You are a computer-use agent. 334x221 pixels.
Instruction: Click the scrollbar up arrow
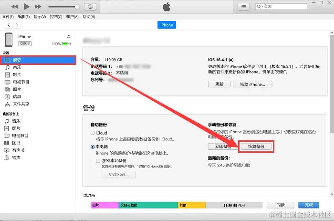coord(332,33)
